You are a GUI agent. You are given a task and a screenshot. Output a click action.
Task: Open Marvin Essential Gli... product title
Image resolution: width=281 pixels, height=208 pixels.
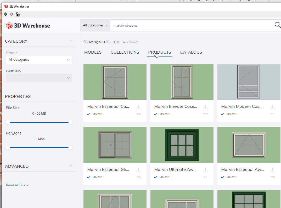pyautogui.click(x=108, y=170)
